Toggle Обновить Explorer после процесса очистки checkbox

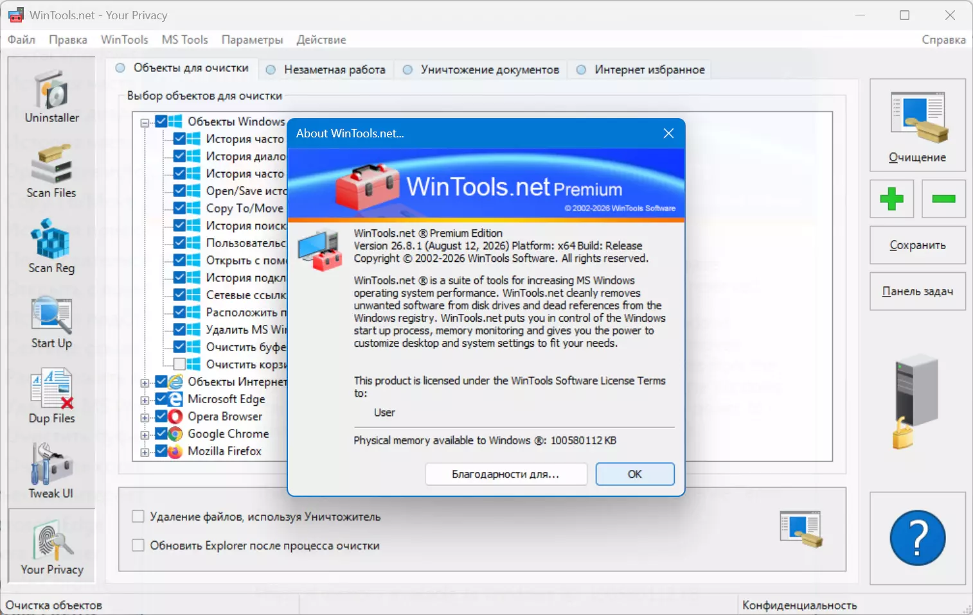[138, 546]
